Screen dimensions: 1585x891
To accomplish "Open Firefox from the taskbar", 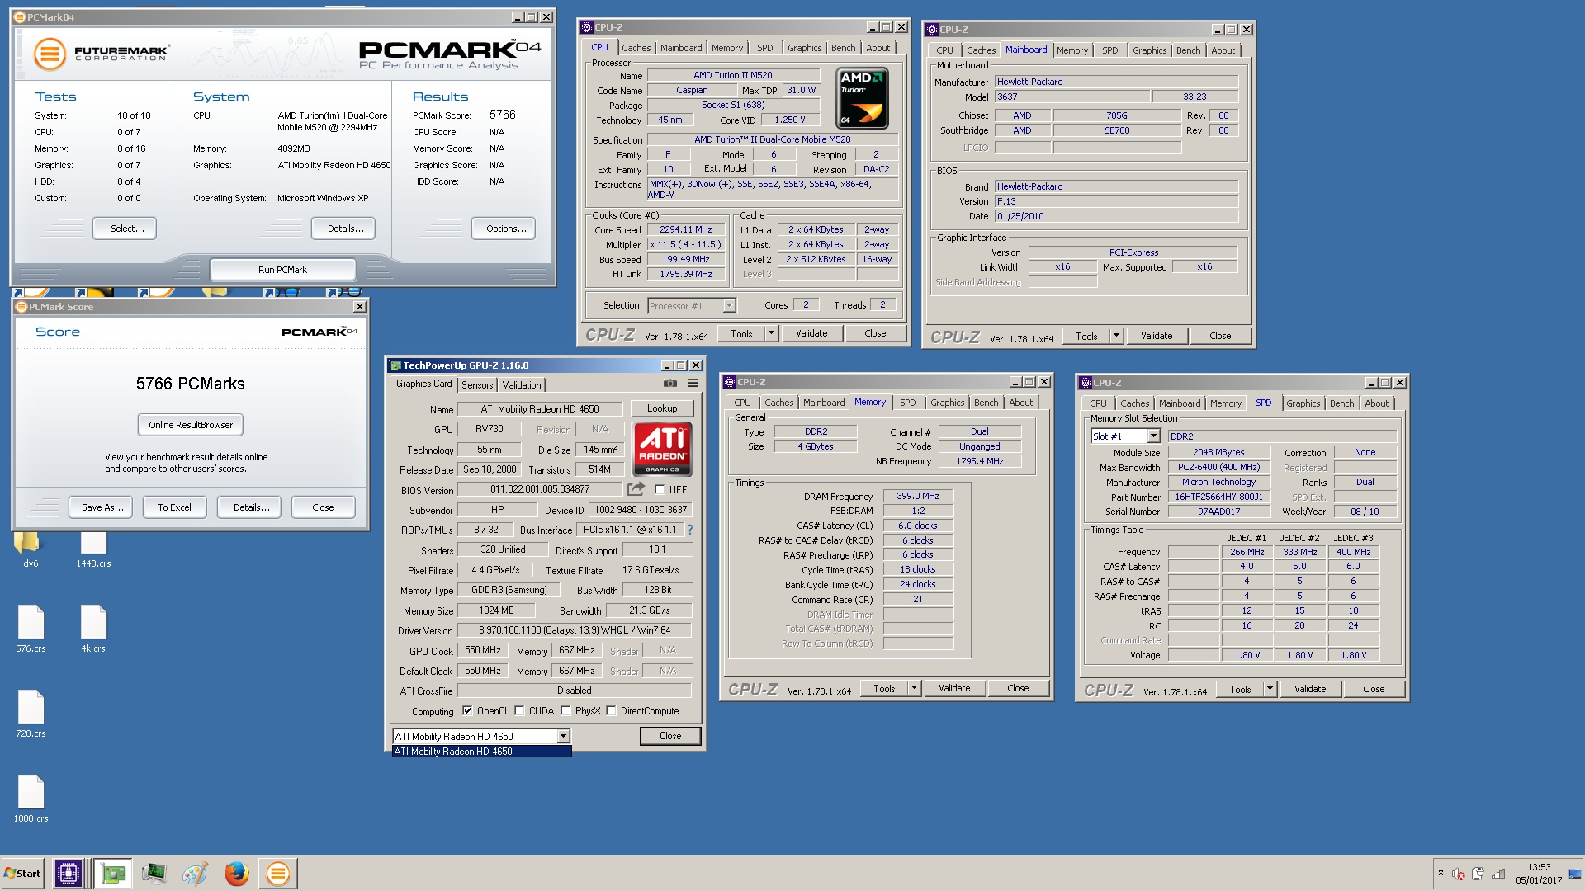I will [236, 873].
